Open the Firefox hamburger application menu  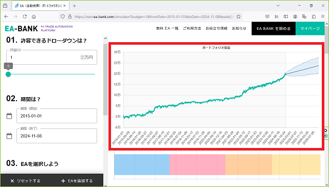323,16
